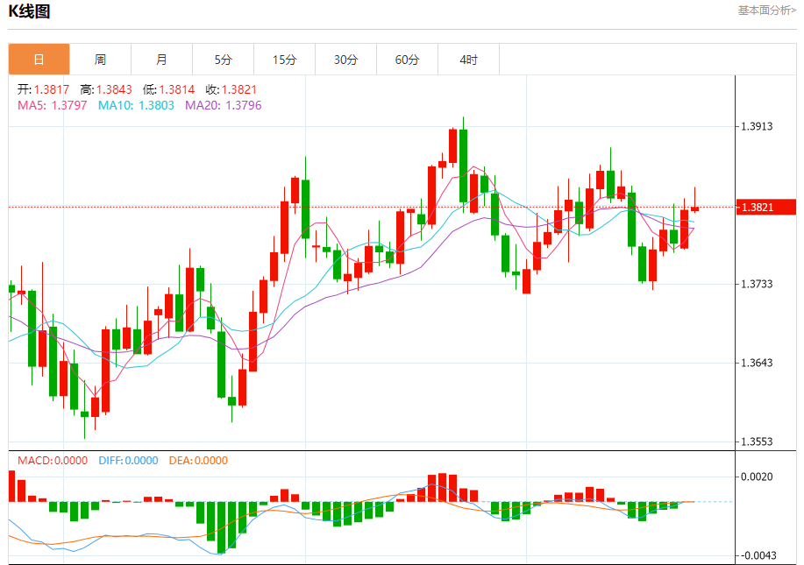The height and width of the screenshot is (565, 804).
Task: Click the red 1.3821 current price label
Action: (766, 207)
